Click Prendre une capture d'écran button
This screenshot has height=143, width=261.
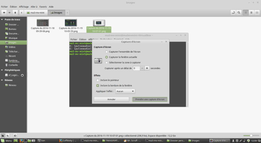[150, 99]
